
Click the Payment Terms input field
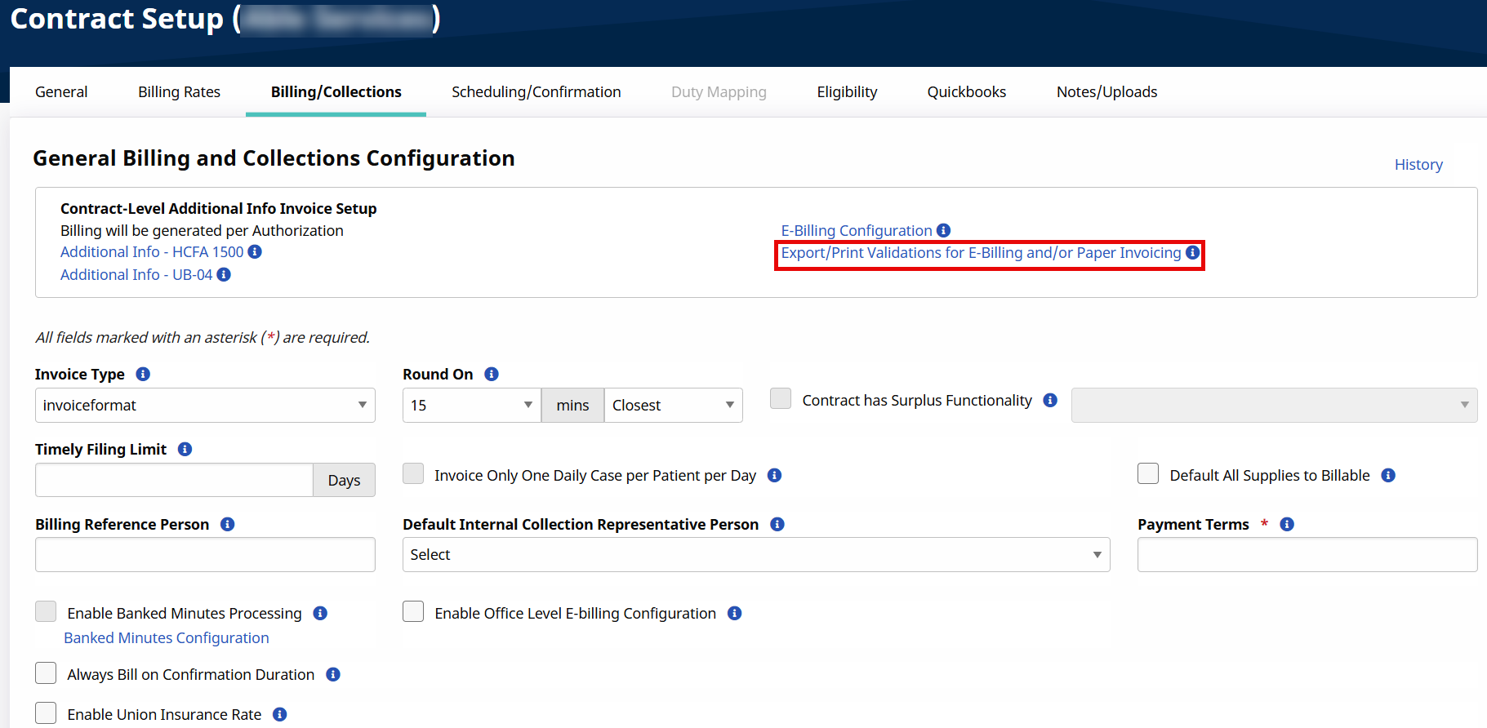(1307, 555)
